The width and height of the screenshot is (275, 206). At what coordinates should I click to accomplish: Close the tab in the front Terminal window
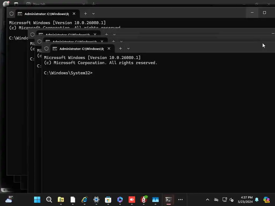pyautogui.click(x=109, y=49)
